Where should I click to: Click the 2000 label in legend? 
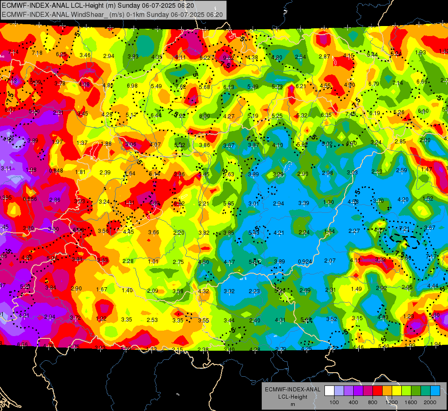[x=430, y=402]
